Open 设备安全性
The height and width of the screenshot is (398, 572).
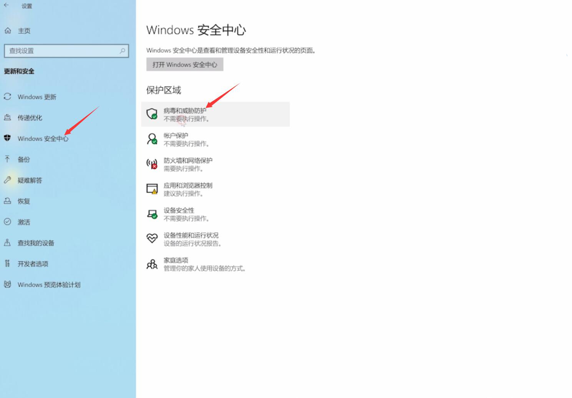tap(216, 214)
